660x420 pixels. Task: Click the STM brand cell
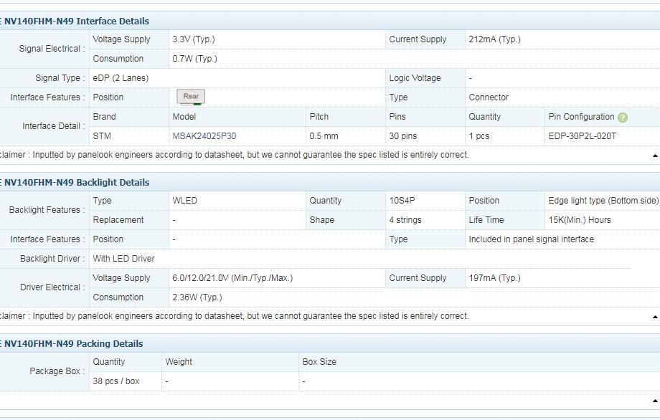[102, 136]
